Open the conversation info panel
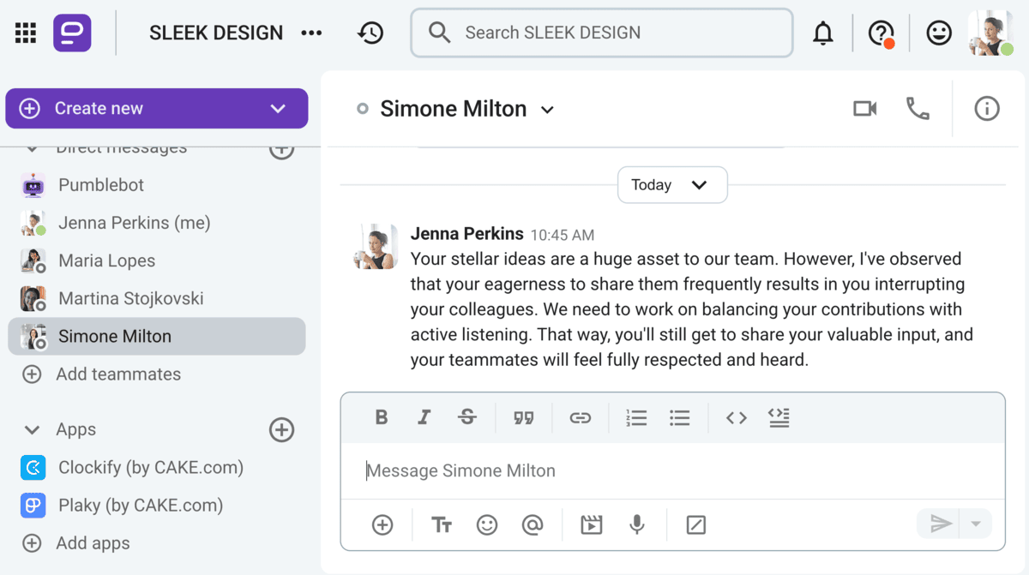The width and height of the screenshot is (1029, 575). (x=987, y=109)
